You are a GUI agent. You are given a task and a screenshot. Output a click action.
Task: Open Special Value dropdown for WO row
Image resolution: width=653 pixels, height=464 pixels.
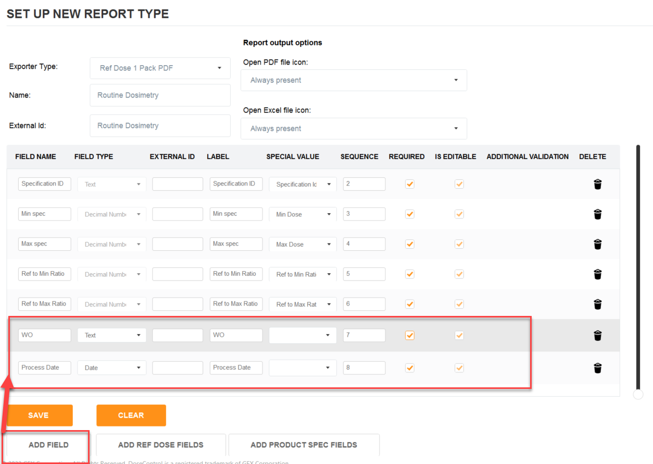coord(303,335)
